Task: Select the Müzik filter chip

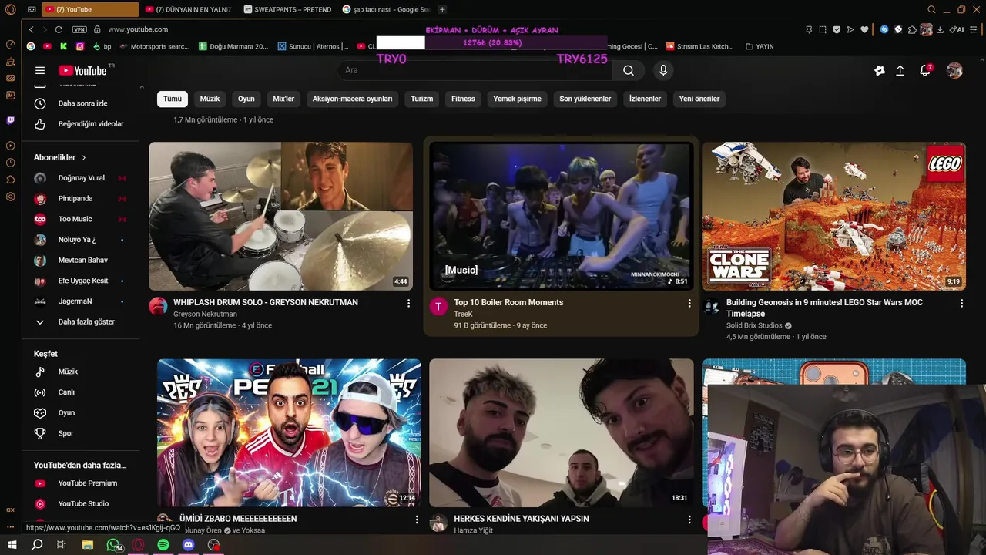Action: (210, 99)
